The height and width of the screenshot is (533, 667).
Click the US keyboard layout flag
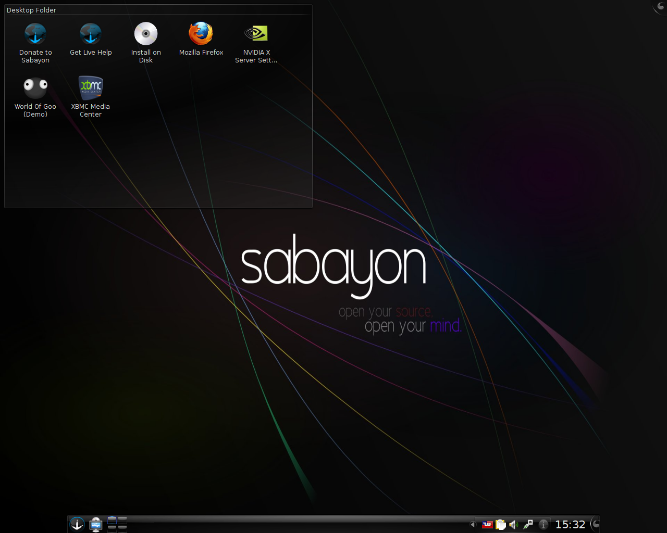487,525
